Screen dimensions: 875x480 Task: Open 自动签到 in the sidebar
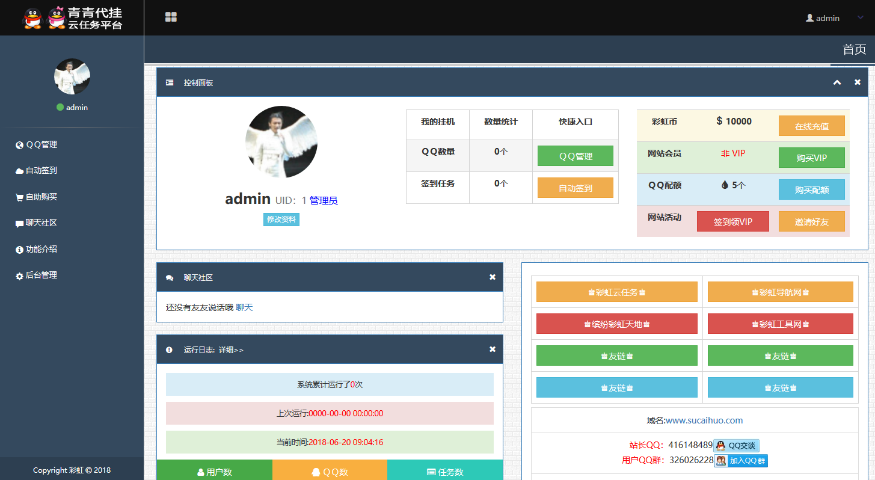point(41,170)
